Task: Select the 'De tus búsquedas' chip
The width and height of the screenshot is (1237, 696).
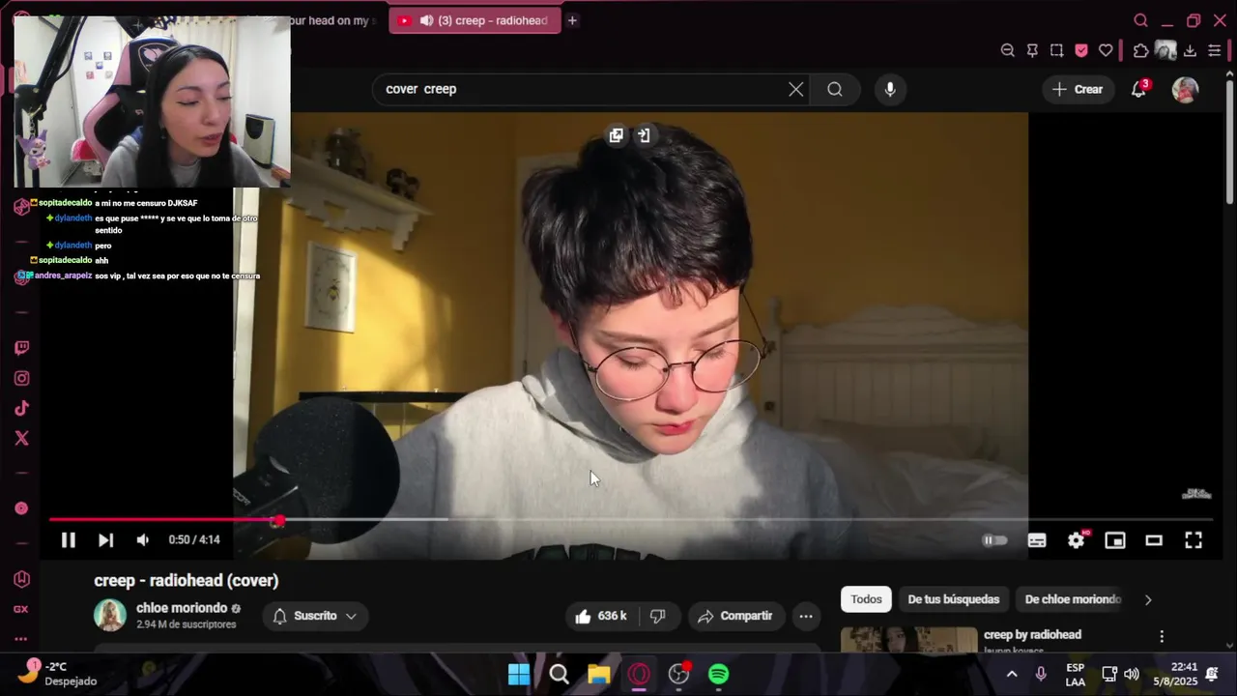Action: pyautogui.click(x=953, y=599)
